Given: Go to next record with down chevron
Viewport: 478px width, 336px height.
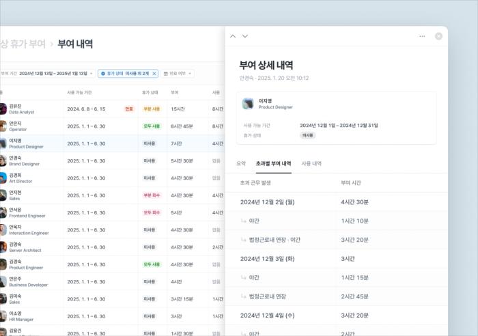Looking at the screenshot, I should point(244,36).
